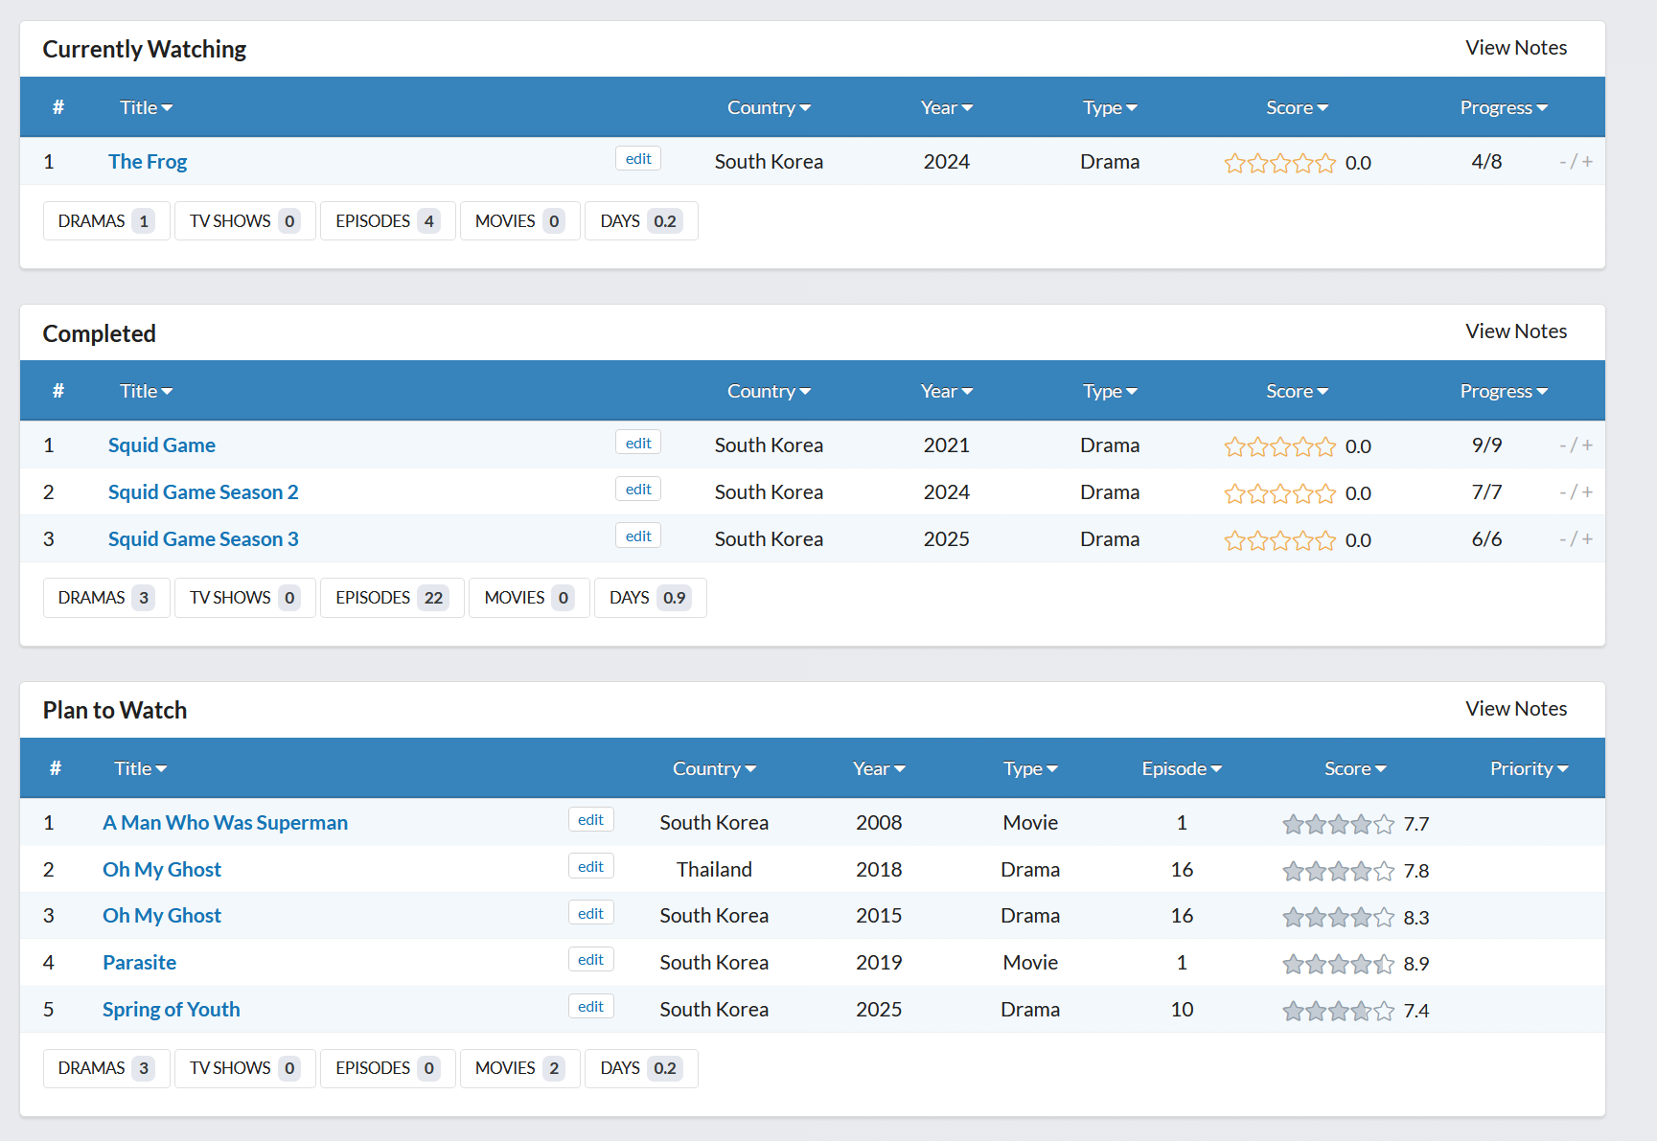
Task: Sort Completed list by Country
Action: [769, 391]
